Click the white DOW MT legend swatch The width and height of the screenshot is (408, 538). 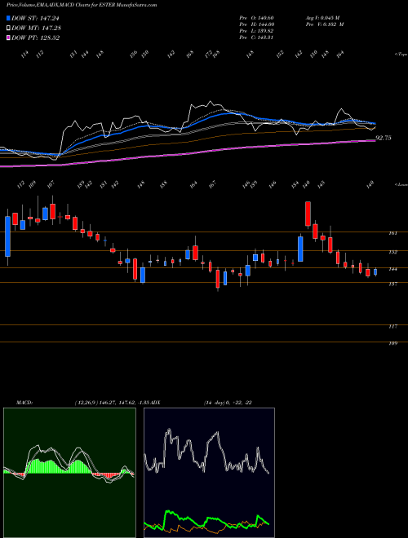(x=9, y=29)
